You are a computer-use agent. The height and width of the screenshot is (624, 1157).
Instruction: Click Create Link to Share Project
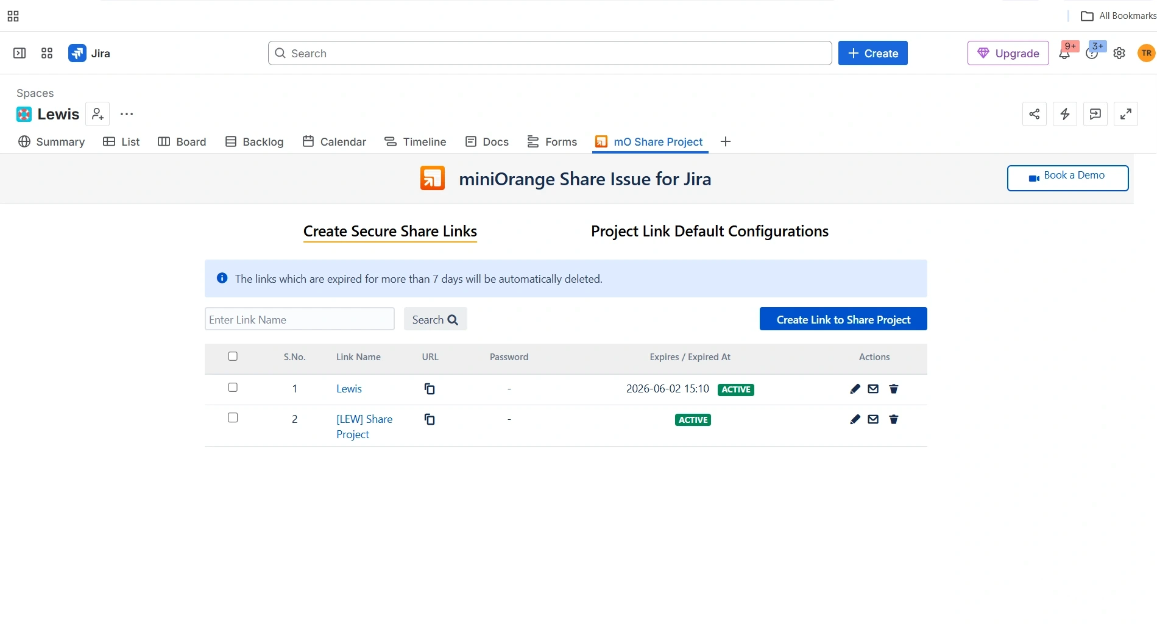coord(843,319)
